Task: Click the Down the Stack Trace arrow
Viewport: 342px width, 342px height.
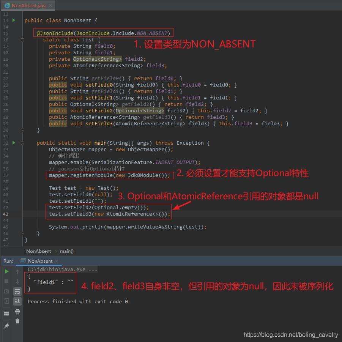Action: 17,281
